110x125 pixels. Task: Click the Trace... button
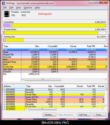100,115
